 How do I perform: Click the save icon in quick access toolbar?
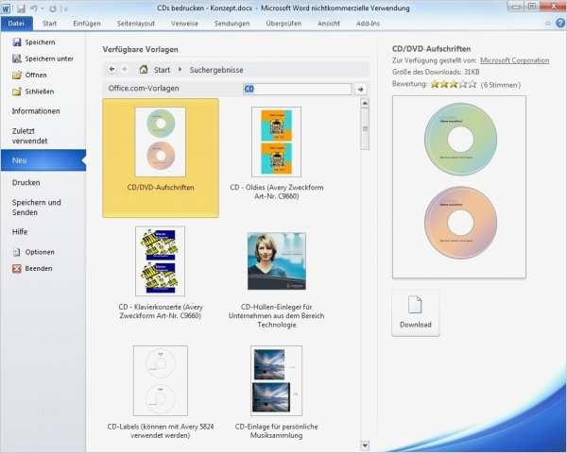tap(21, 8)
